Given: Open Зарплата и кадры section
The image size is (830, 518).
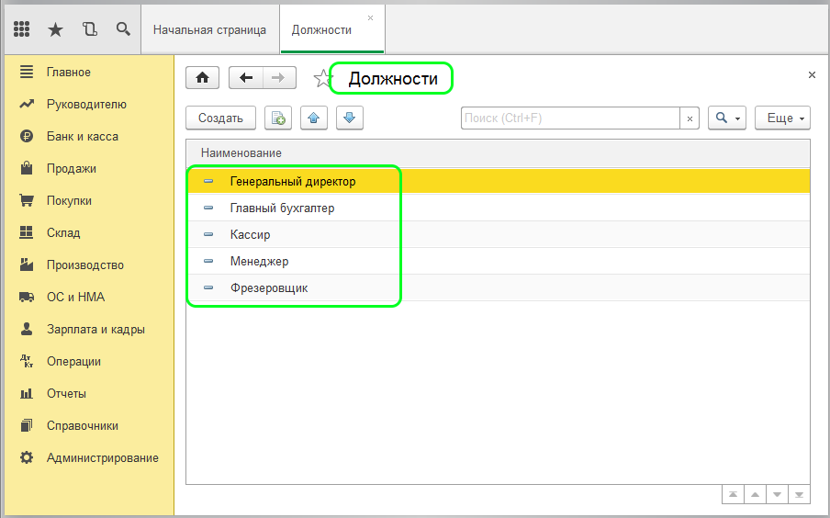Looking at the screenshot, I should 95,329.
